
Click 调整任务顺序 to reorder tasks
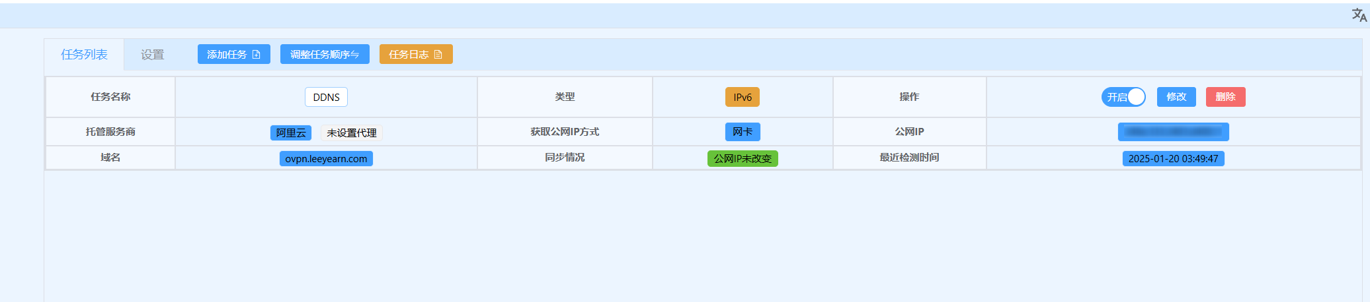324,55
